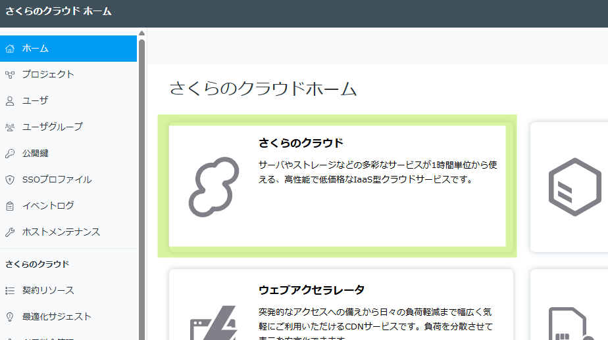Open イベントログ via its clipboard icon

pos(10,206)
